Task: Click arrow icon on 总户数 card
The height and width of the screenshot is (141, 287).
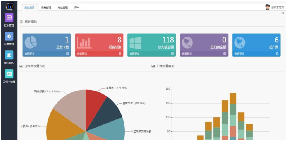Action: [x=277, y=54]
